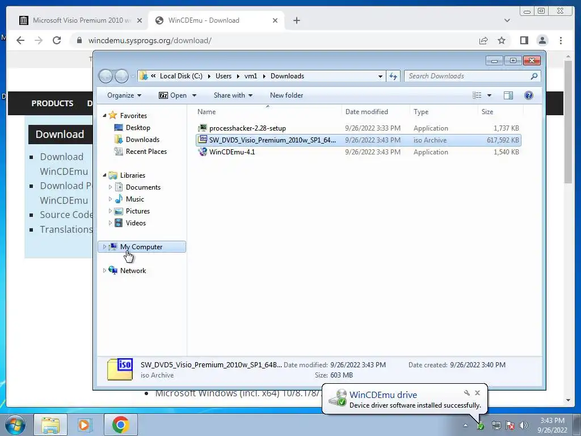
Task: Click the Search Downloads field
Action: [x=467, y=76]
